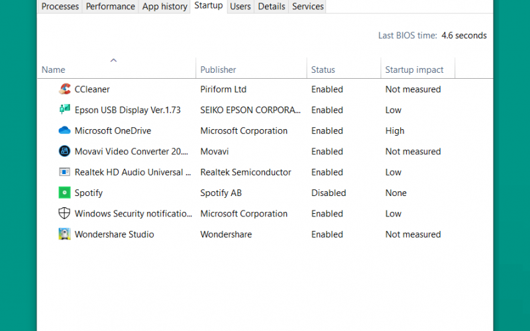Sort by the Publisher column header
Image resolution: width=530 pixels, height=331 pixels.
pyautogui.click(x=218, y=70)
